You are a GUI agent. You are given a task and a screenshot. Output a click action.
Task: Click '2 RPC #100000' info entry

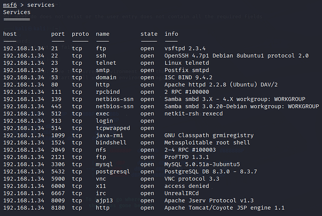click(x=187, y=92)
